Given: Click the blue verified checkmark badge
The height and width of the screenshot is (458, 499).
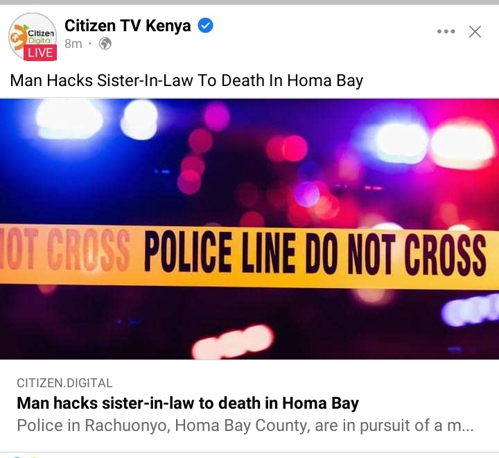Looking at the screenshot, I should [206, 26].
